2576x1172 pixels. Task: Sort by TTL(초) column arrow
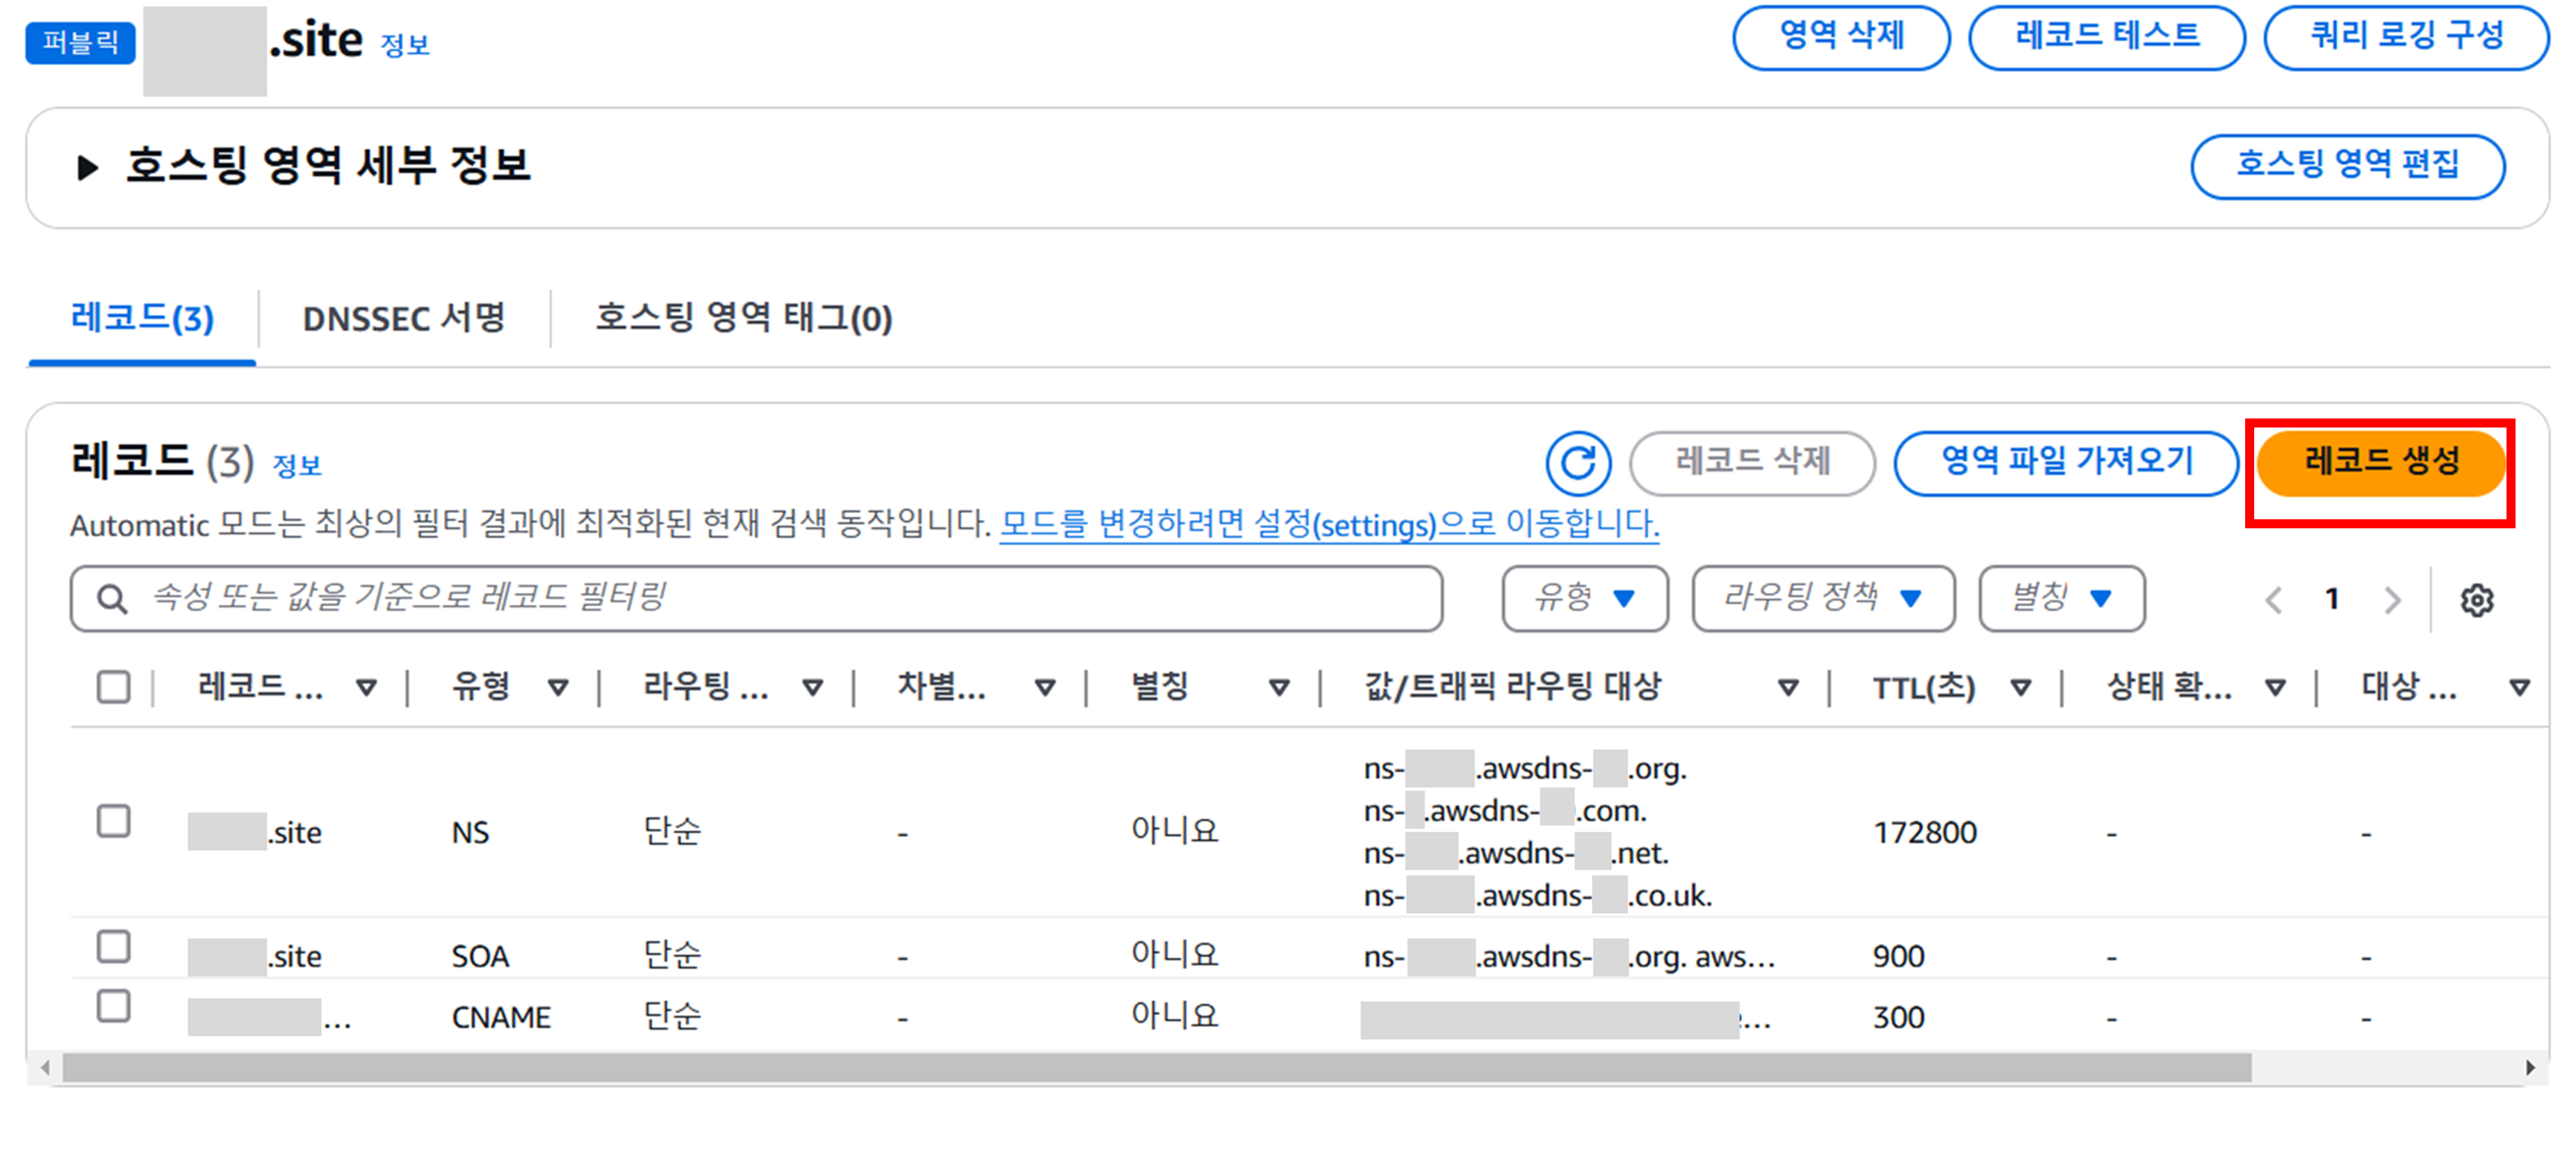tap(2020, 687)
